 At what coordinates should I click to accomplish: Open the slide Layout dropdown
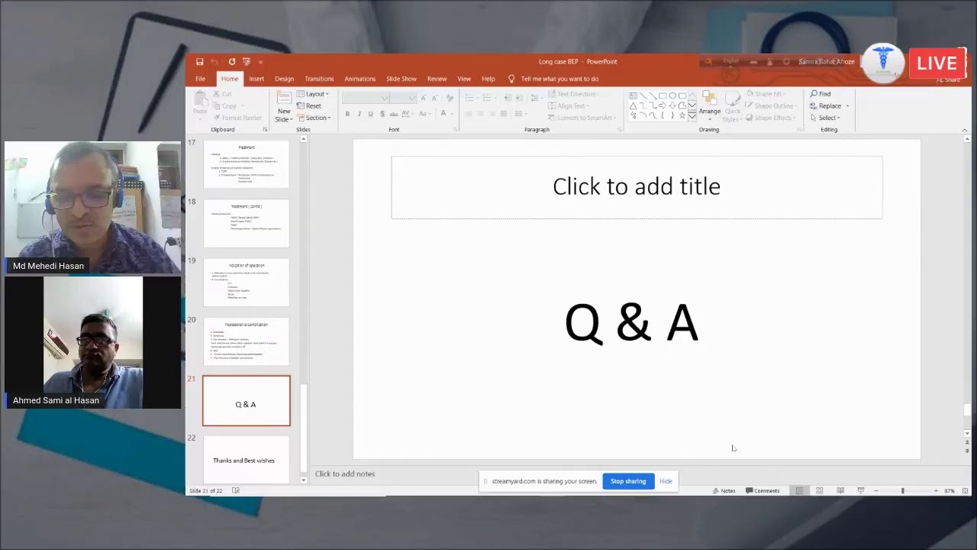click(x=313, y=94)
